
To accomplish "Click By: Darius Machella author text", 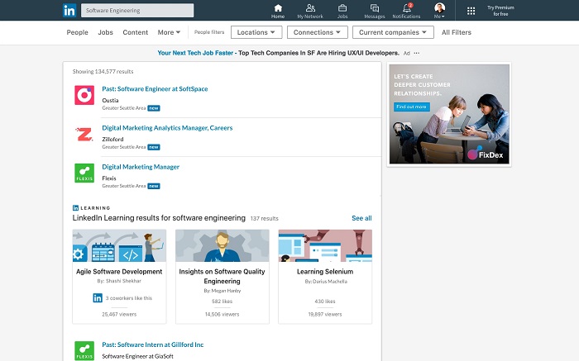I will pos(326,282).
